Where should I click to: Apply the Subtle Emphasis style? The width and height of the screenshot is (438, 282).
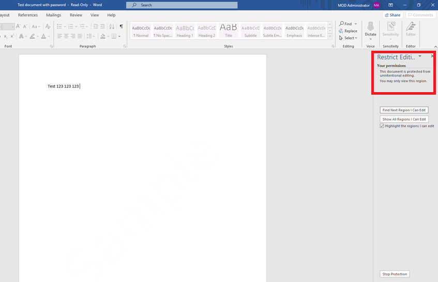[273, 31]
